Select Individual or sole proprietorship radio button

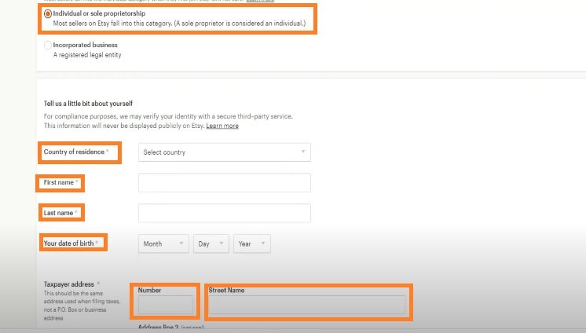tap(47, 14)
